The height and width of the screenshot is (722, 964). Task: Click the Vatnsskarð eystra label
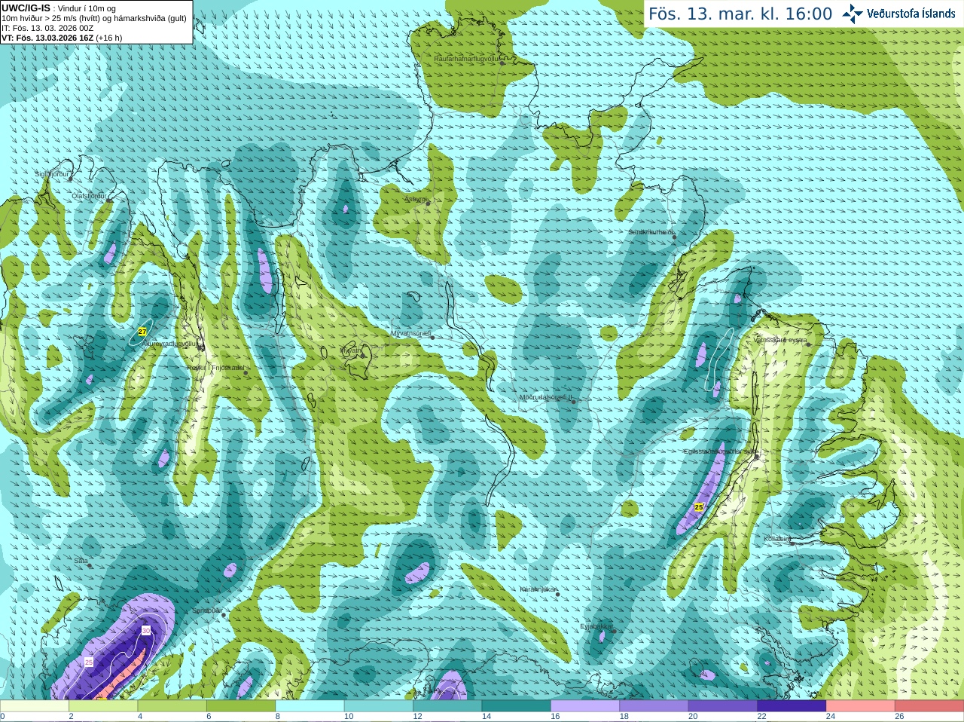click(x=780, y=340)
